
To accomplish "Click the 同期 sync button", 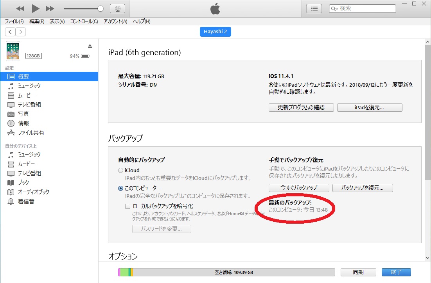I will (358, 272).
